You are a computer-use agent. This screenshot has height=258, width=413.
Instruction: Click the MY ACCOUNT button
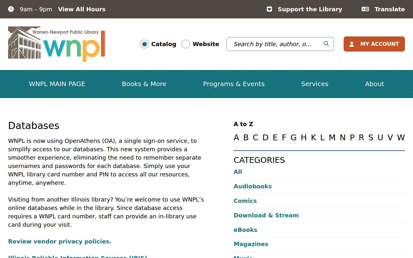click(374, 44)
